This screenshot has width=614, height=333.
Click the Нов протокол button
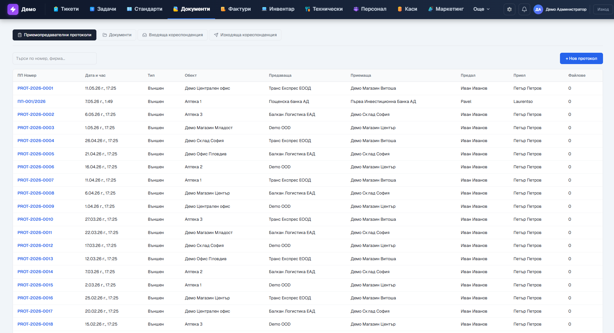pyautogui.click(x=581, y=58)
